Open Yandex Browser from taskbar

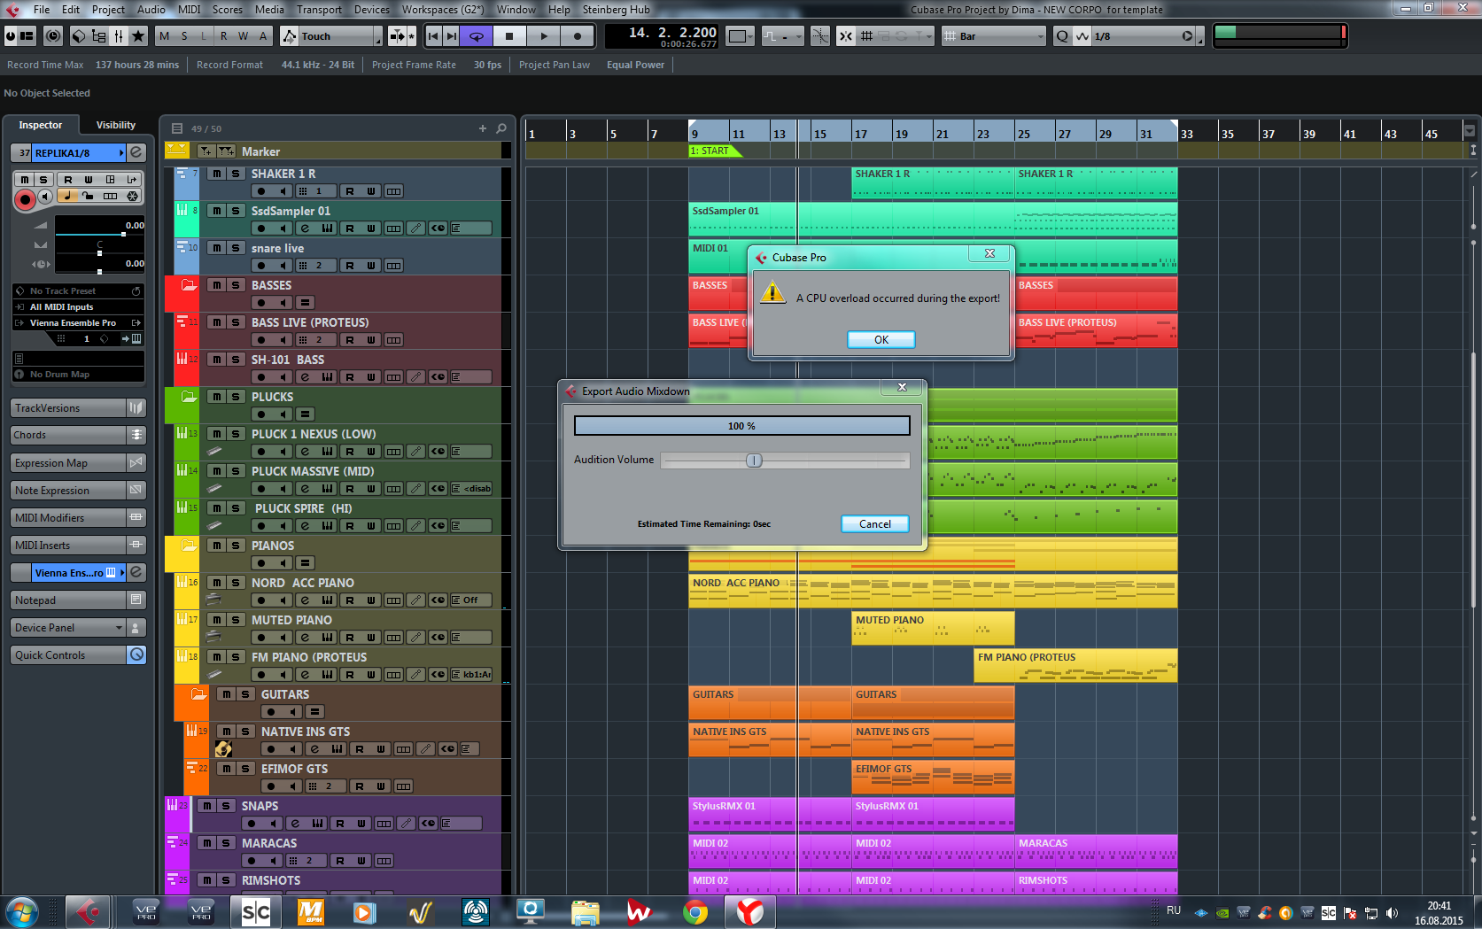749,912
